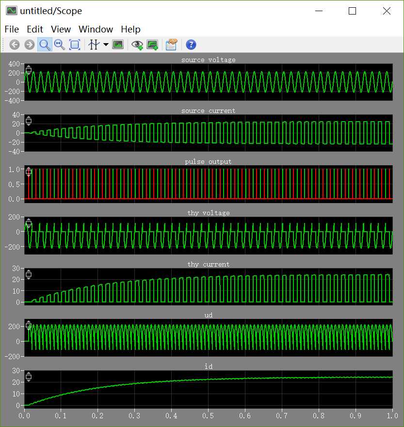
Task: Open the Window menu
Action: [x=96, y=29]
